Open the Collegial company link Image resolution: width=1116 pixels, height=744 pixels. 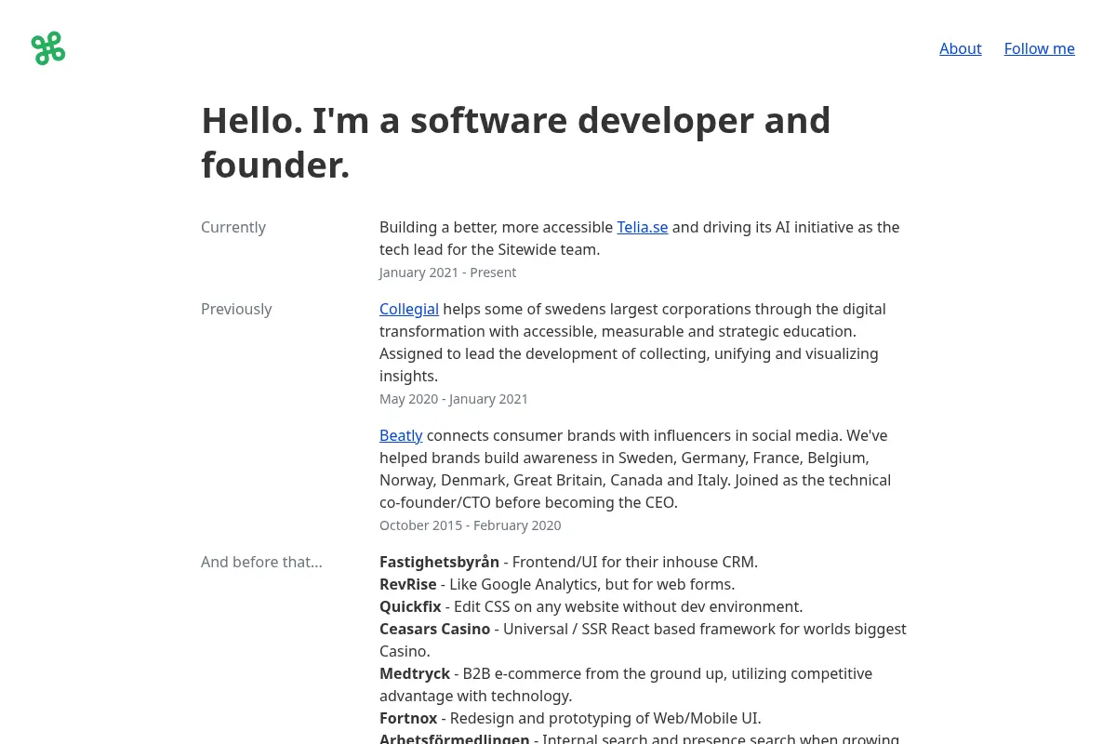coord(409,309)
